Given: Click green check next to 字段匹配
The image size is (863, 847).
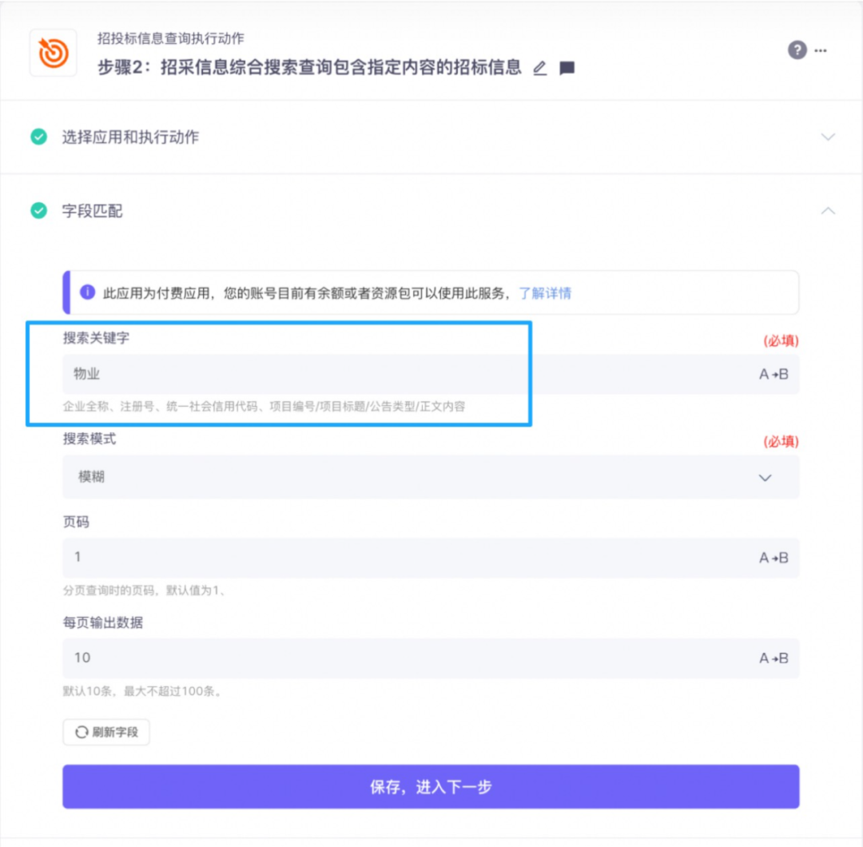Looking at the screenshot, I should tap(38, 210).
